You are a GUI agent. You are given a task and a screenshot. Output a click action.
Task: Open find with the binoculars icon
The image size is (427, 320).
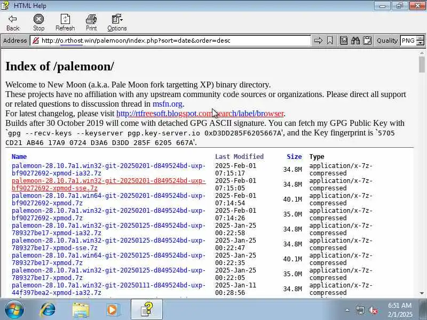(355, 41)
